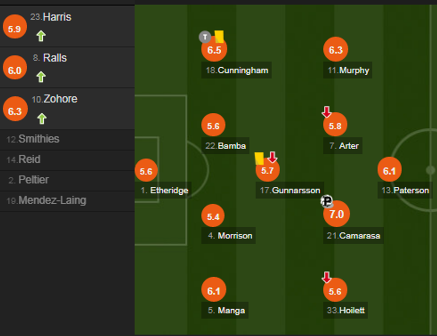Click Hoilett's red substituted-off arrow

[x=326, y=278]
